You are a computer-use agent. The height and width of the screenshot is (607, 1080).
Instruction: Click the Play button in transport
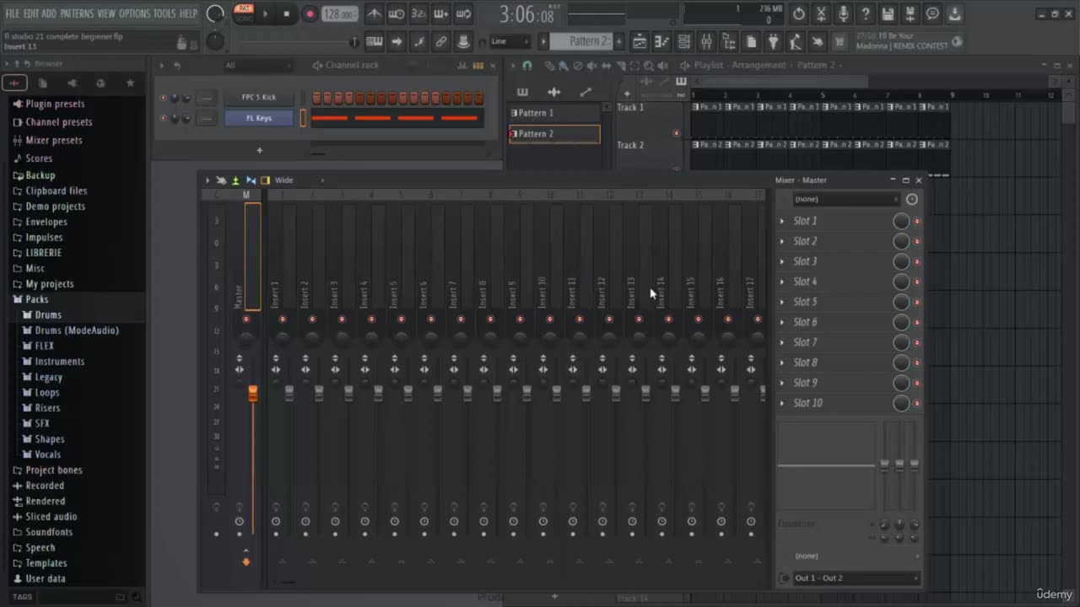(266, 14)
